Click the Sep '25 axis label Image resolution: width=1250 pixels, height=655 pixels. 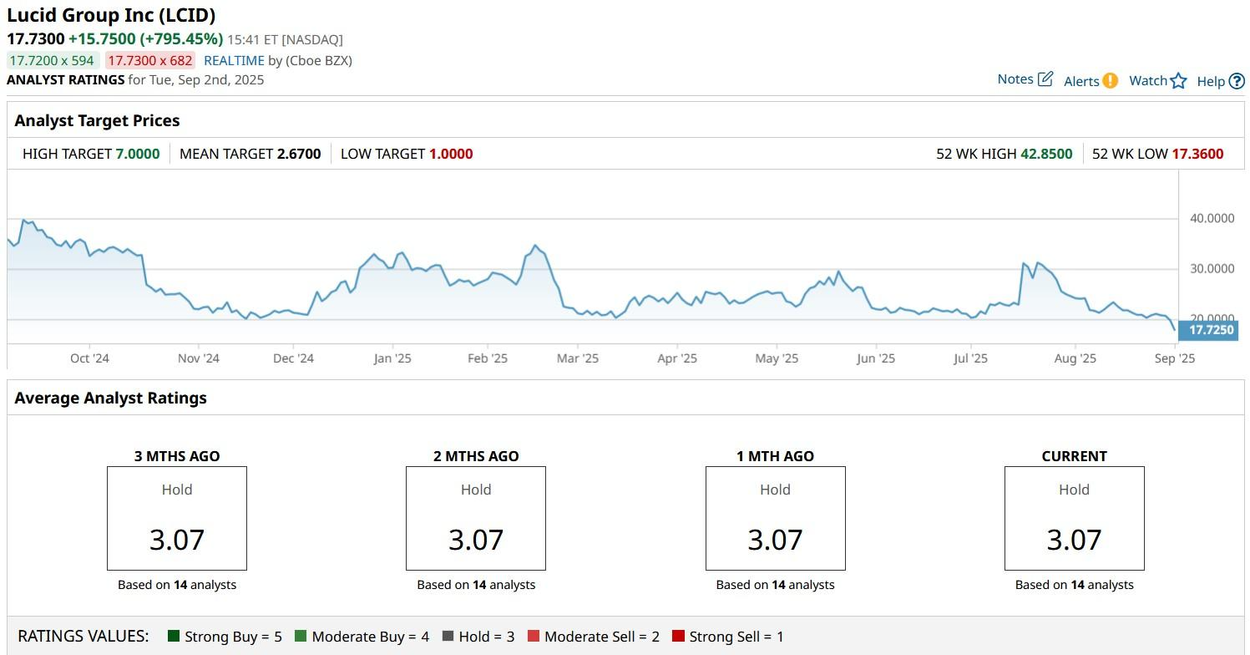(x=1175, y=358)
